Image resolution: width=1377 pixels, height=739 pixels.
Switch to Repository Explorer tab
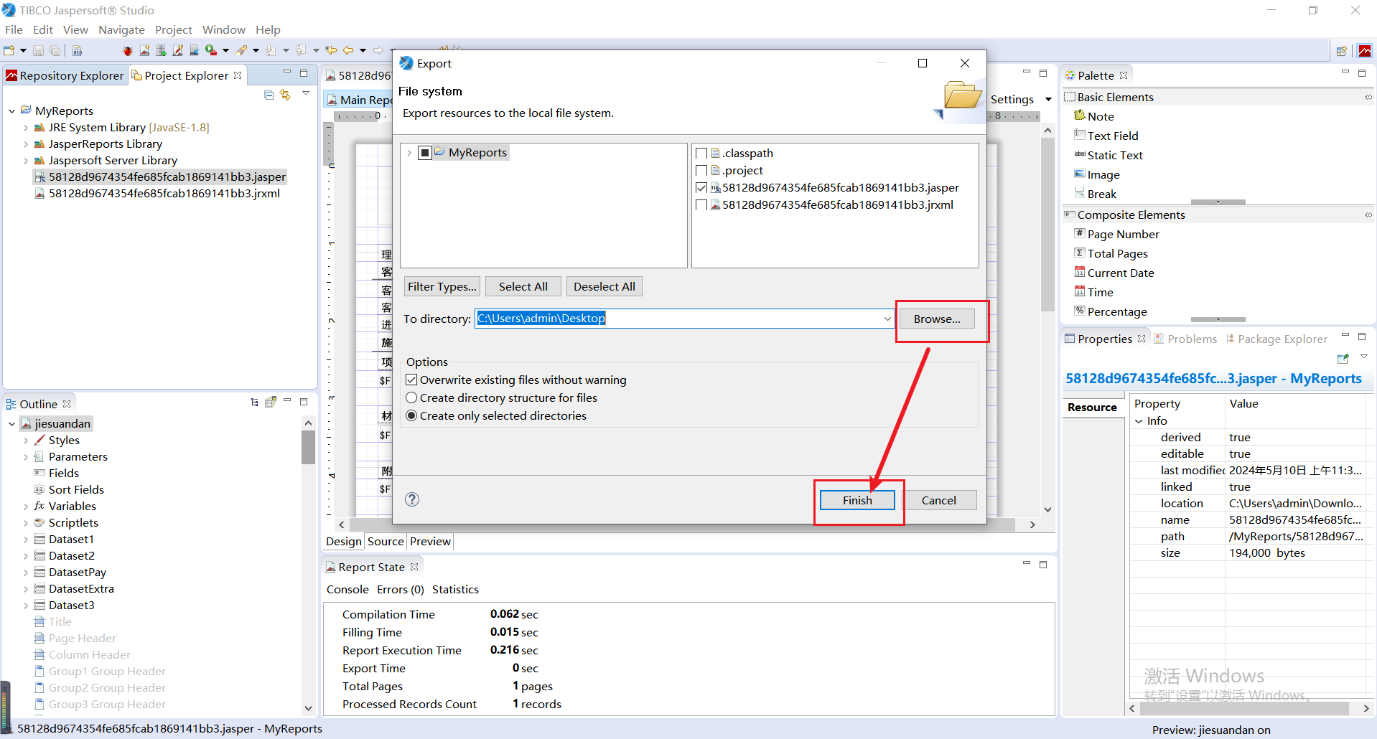coord(65,75)
